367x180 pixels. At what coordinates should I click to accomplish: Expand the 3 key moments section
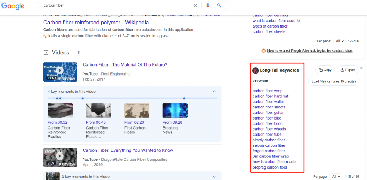click(x=214, y=177)
